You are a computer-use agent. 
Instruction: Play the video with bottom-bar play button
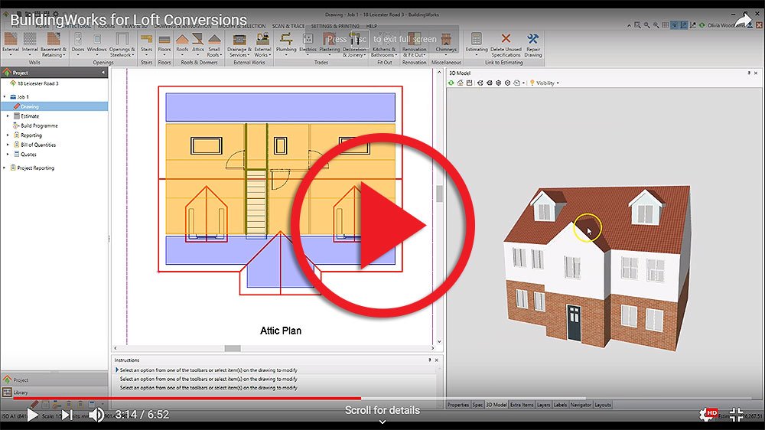[x=32, y=415]
